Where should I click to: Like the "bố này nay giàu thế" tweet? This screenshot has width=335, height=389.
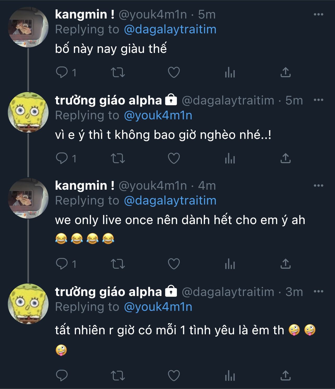pyautogui.click(x=174, y=72)
